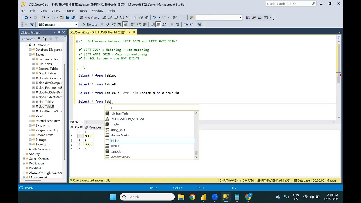Open the Project menu
The height and width of the screenshot is (203, 361).
(70, 11)
